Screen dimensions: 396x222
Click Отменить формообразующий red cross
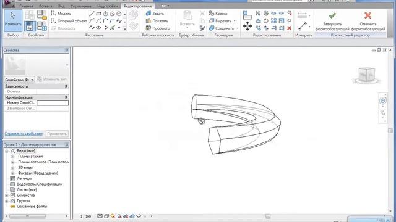click(368, 21)
